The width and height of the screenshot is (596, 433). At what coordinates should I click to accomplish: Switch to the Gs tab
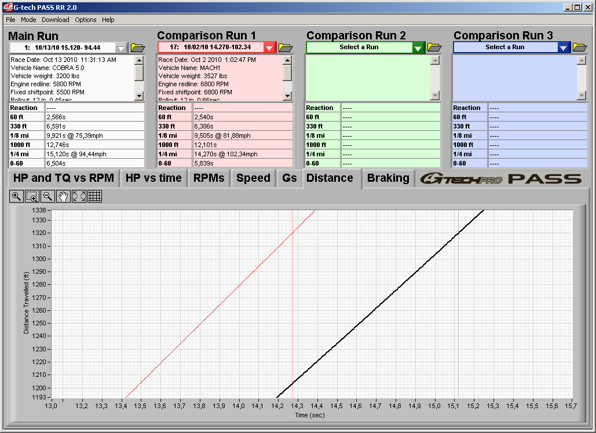289,178
